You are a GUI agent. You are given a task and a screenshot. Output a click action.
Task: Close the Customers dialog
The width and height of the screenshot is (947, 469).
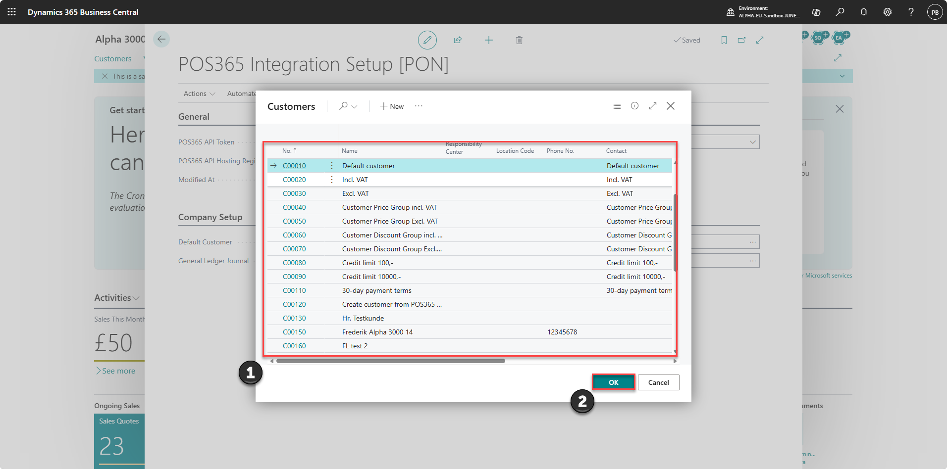pos(671,106)
